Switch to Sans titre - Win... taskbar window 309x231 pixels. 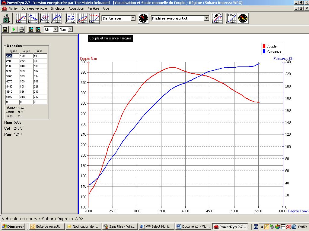point(120,226)
